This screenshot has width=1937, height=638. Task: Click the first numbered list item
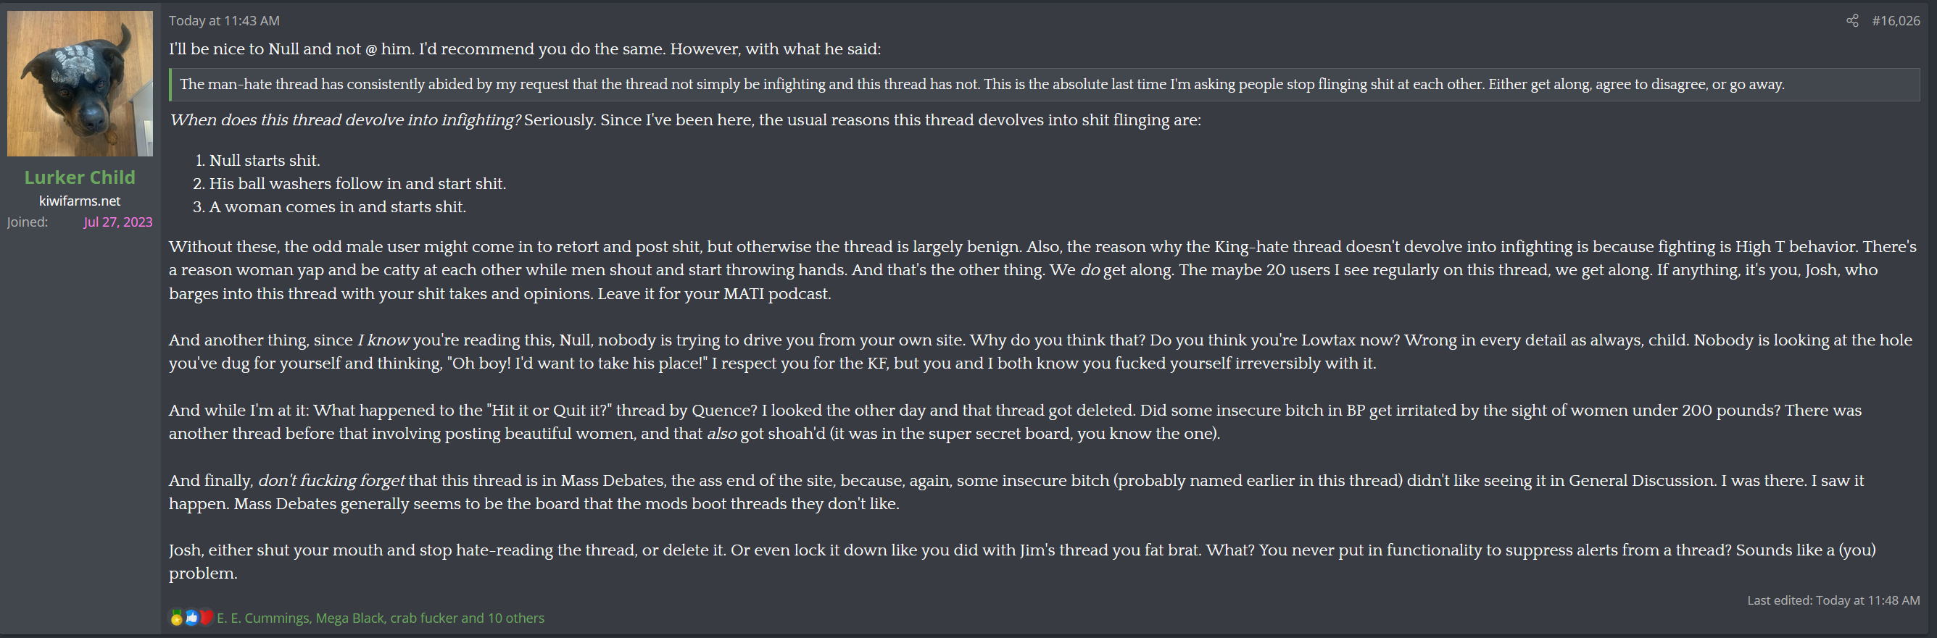tap(264, 160)
